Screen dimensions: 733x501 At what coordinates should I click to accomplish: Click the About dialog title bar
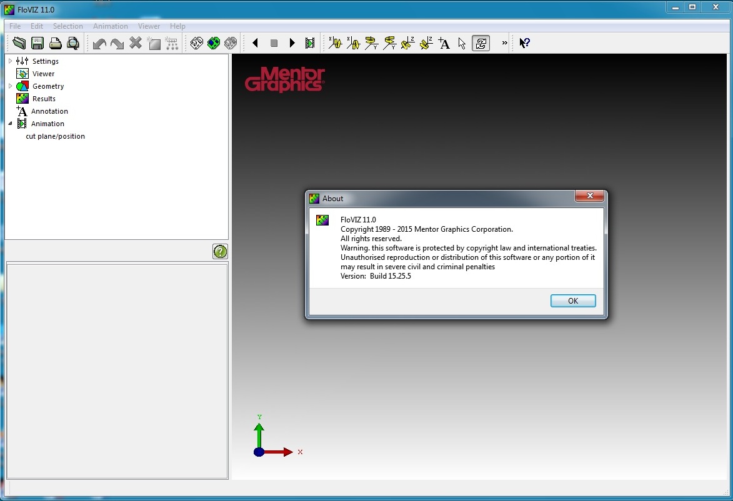tap(442, 199)
